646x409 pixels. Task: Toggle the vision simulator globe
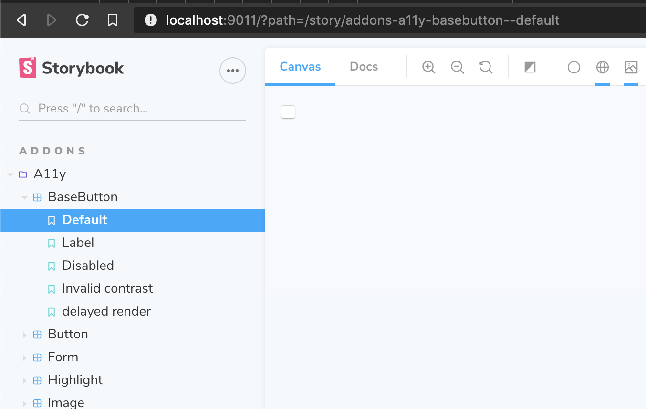[602, 67]
